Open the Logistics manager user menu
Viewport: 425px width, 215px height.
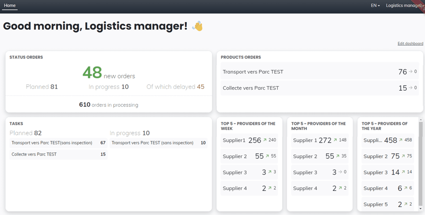click(403, 6)
